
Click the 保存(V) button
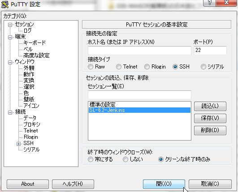pos(210,118)
